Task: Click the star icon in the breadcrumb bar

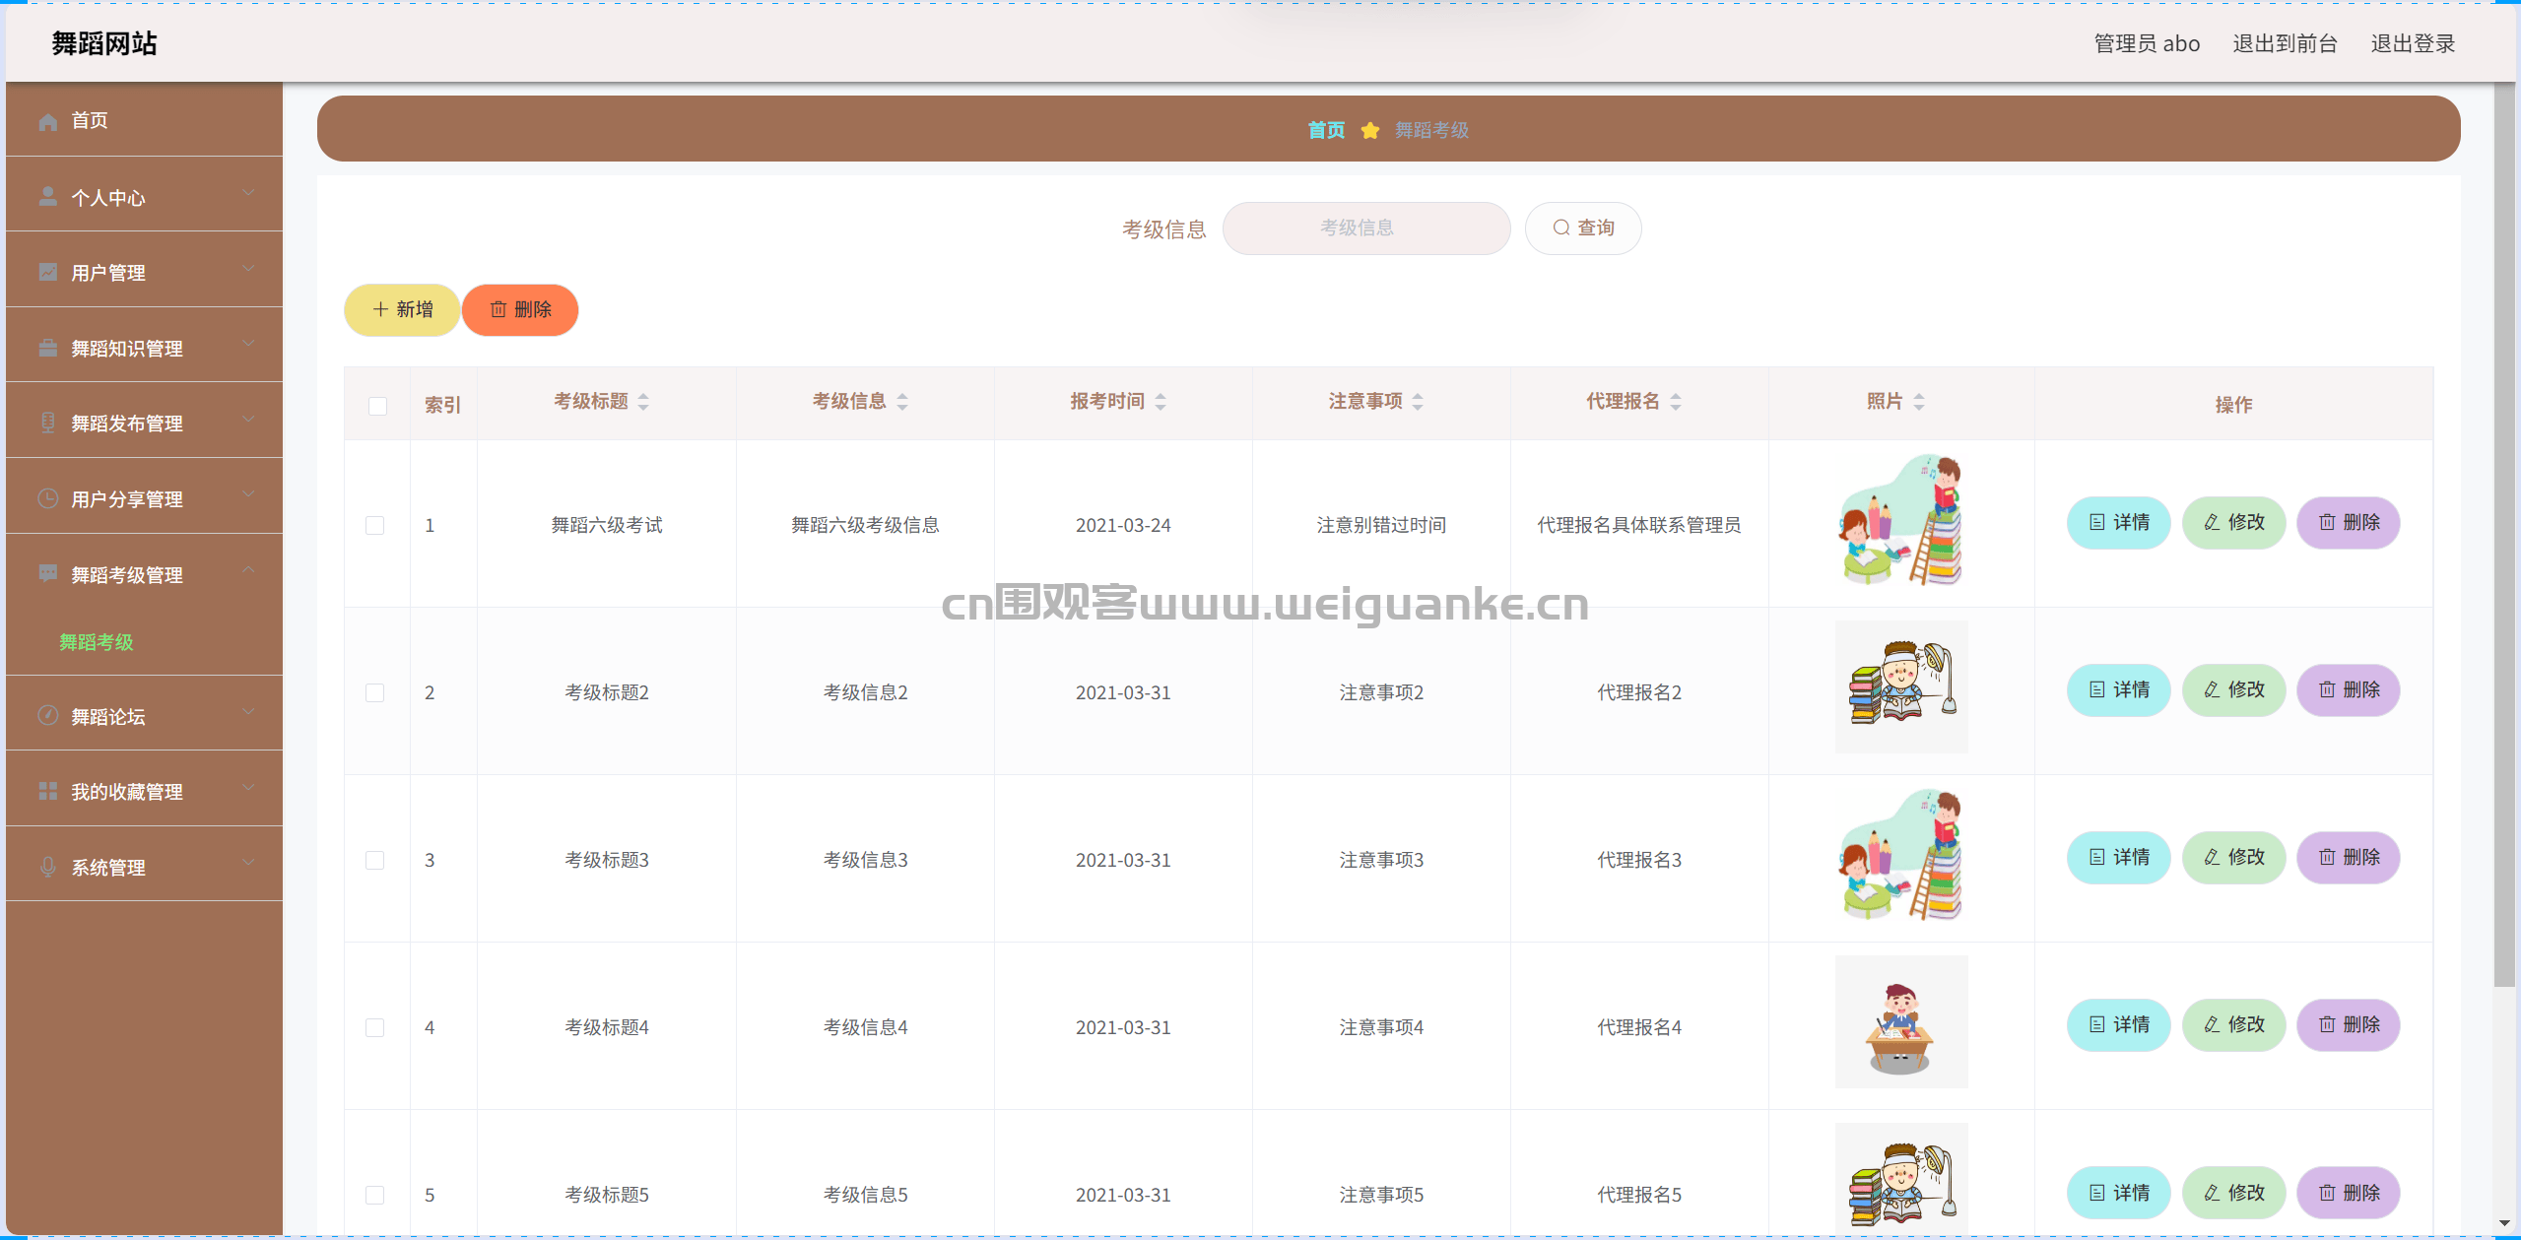Action: pyautogui.click(x=1369, y=130)
